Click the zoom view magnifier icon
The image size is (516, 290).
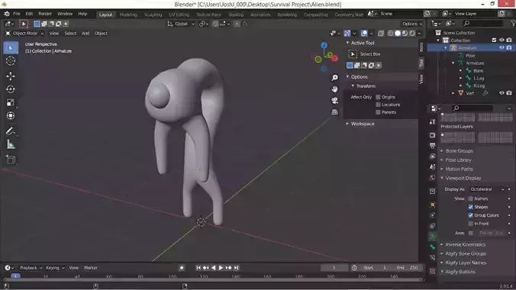coord(334,78)
